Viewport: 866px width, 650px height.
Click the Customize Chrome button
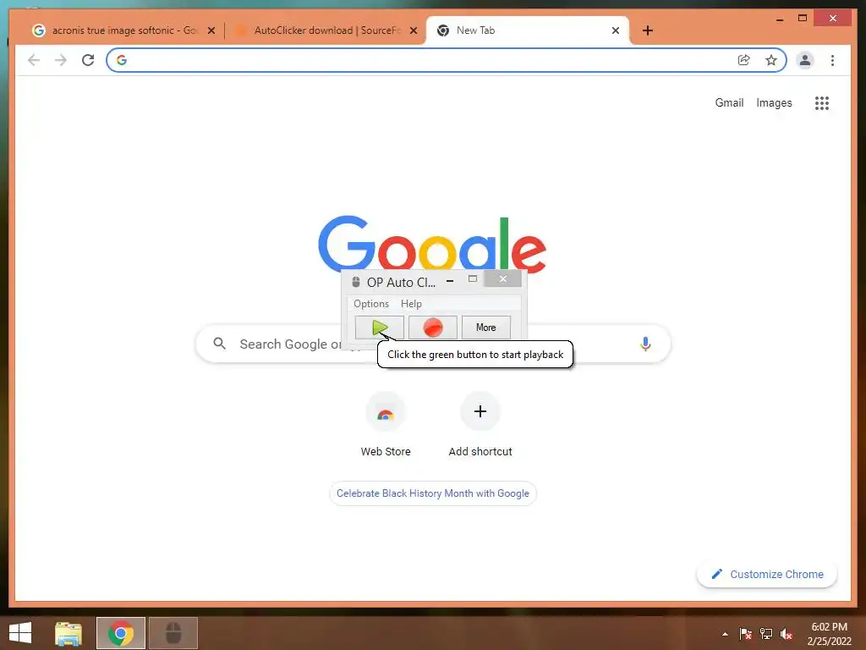click(x=767, y=575)
